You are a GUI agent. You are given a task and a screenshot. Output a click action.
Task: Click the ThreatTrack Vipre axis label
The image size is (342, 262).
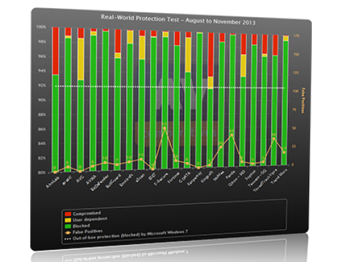coord(265,181)
